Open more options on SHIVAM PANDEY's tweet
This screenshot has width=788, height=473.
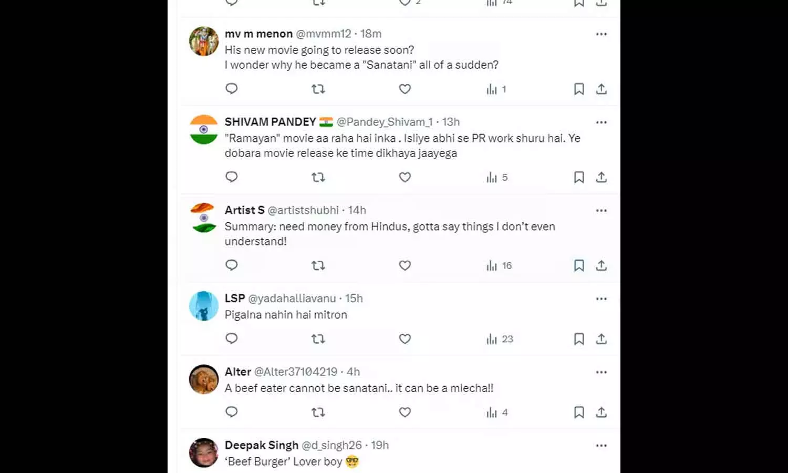tap(602, 122)
